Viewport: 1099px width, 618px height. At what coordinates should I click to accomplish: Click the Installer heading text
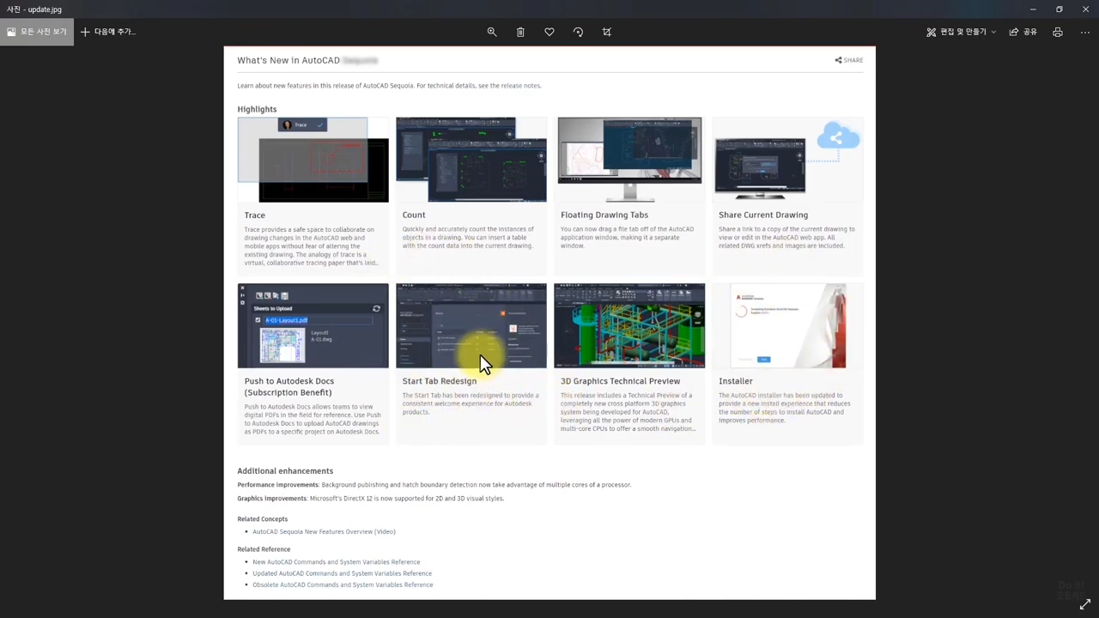tap(736, 381)
